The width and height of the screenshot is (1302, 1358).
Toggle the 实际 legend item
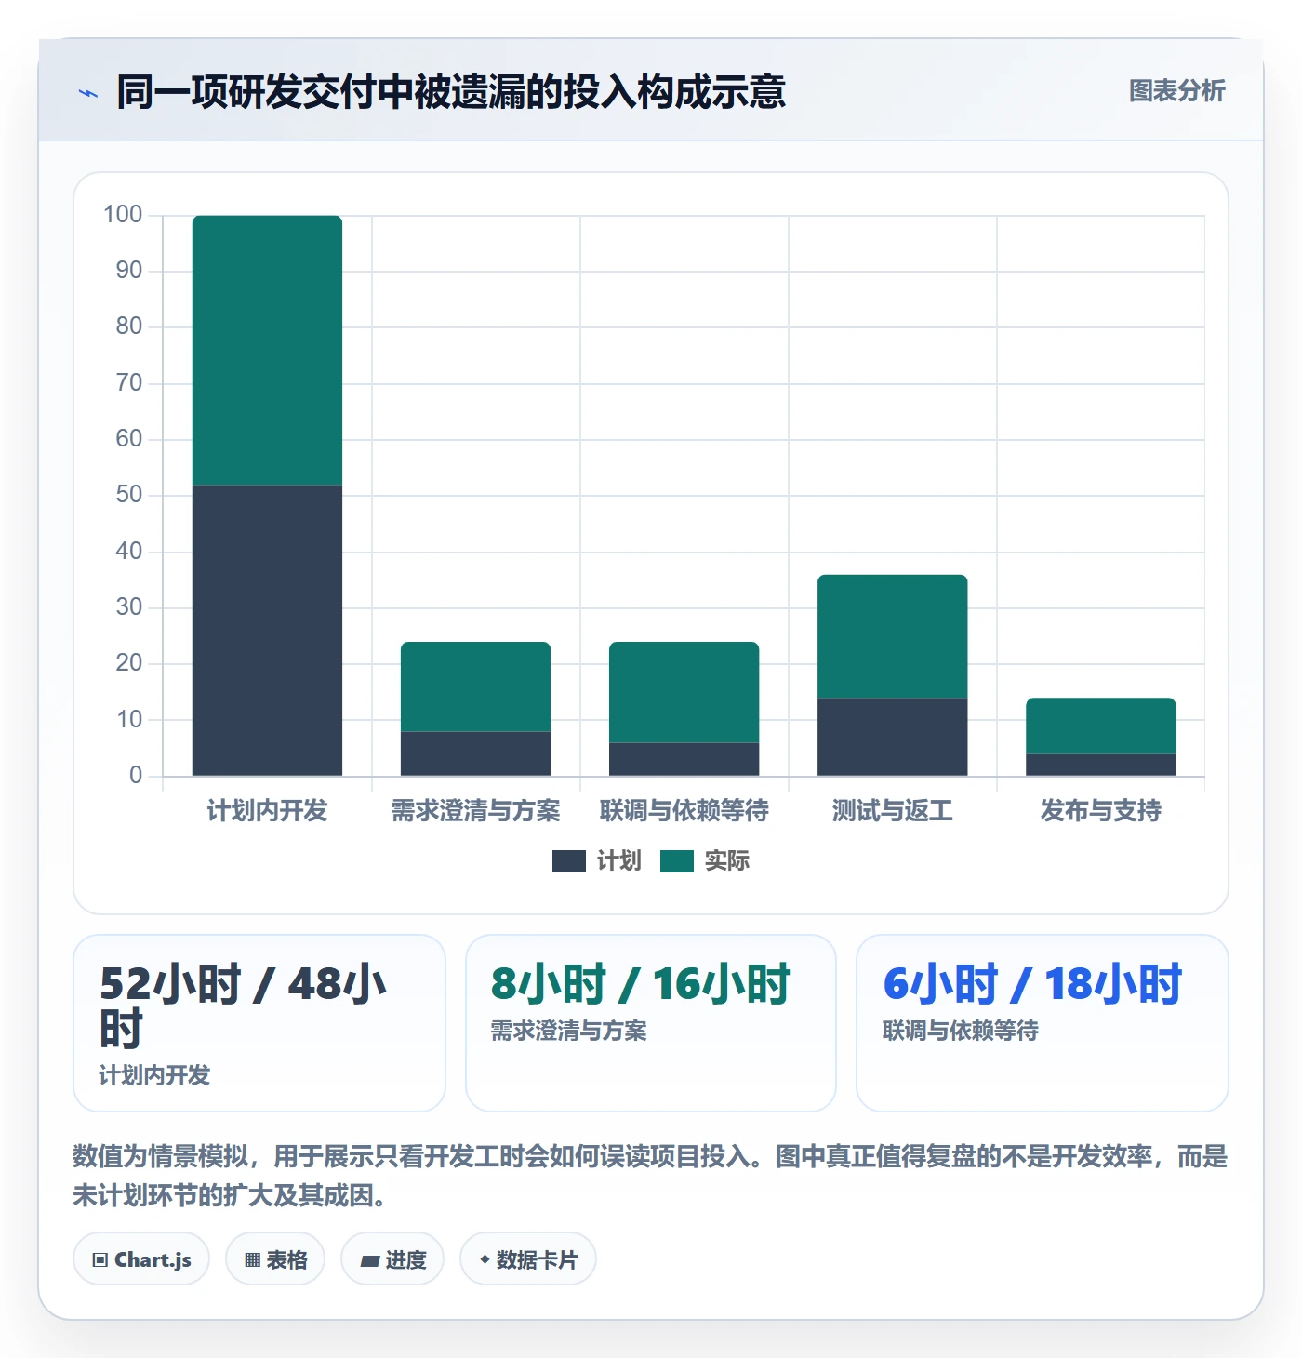pos(705,861)
